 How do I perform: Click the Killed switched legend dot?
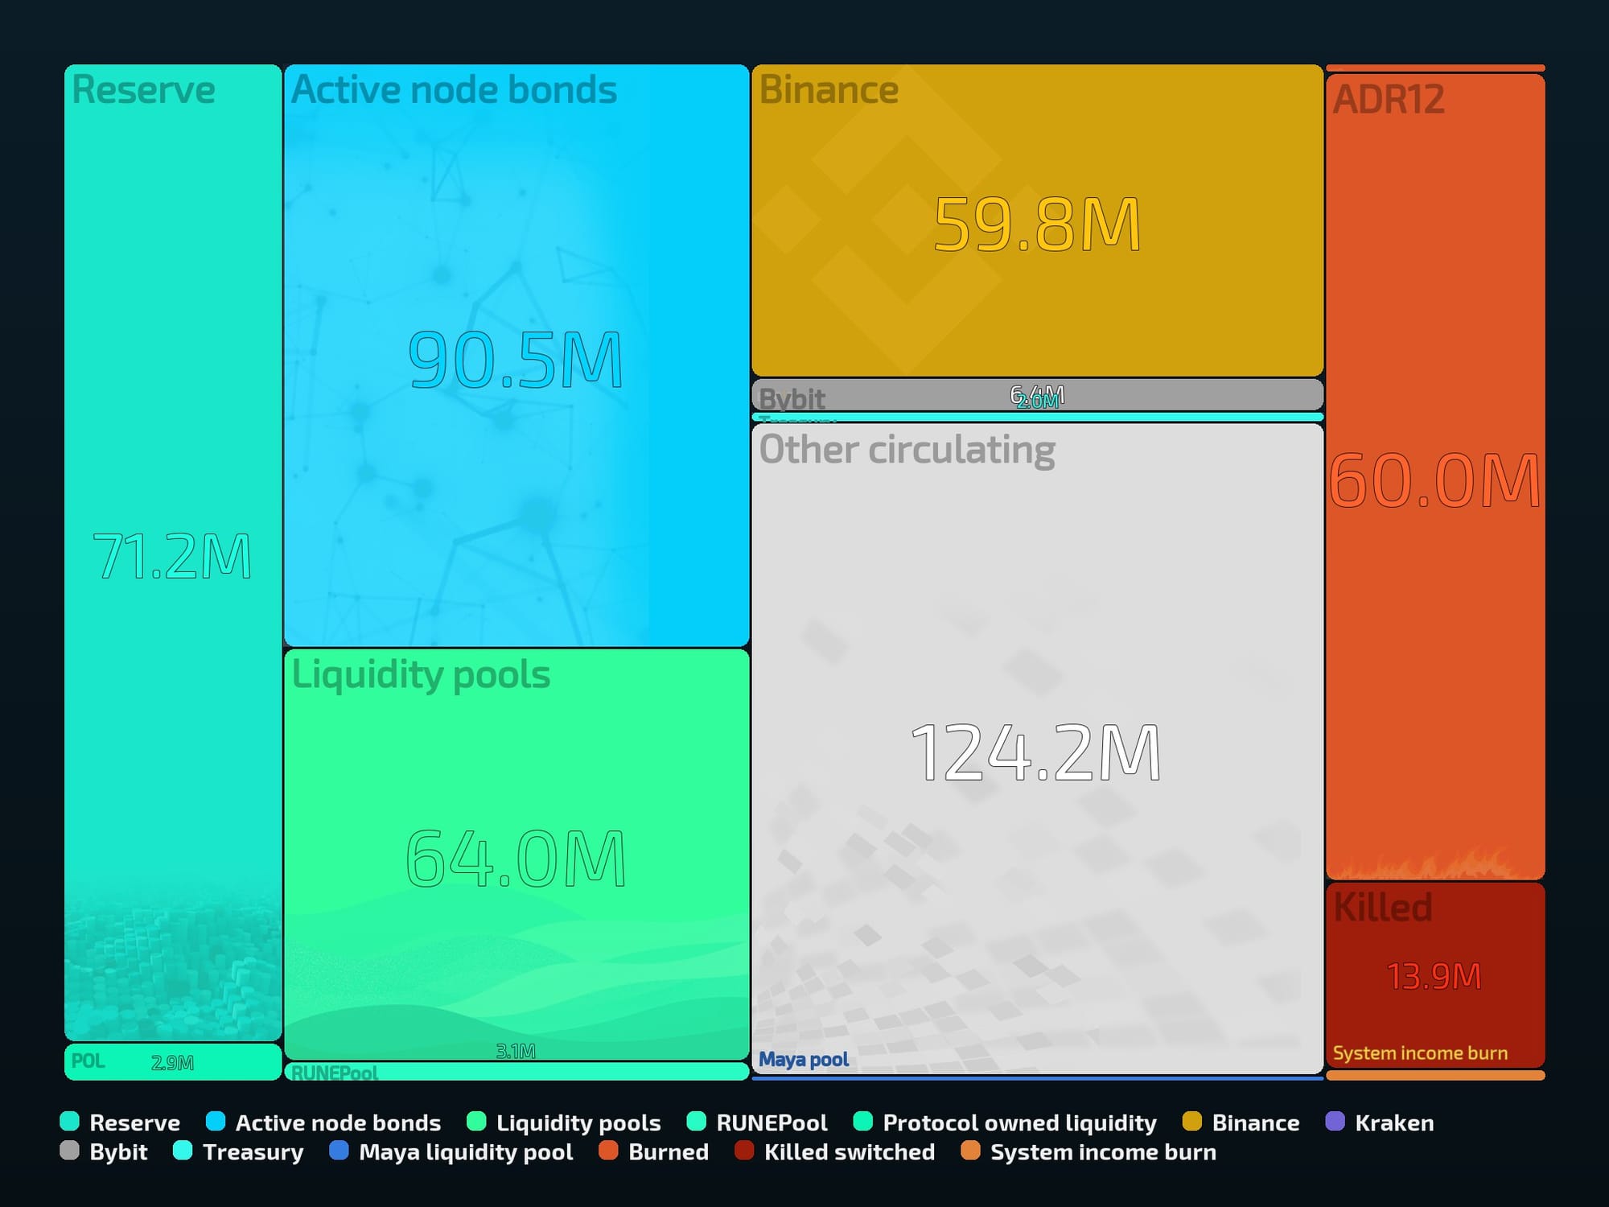point(744,1150)
